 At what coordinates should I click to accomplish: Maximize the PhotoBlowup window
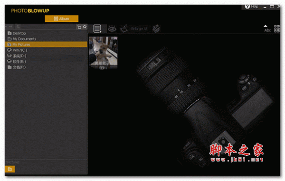tap(272, 7)
